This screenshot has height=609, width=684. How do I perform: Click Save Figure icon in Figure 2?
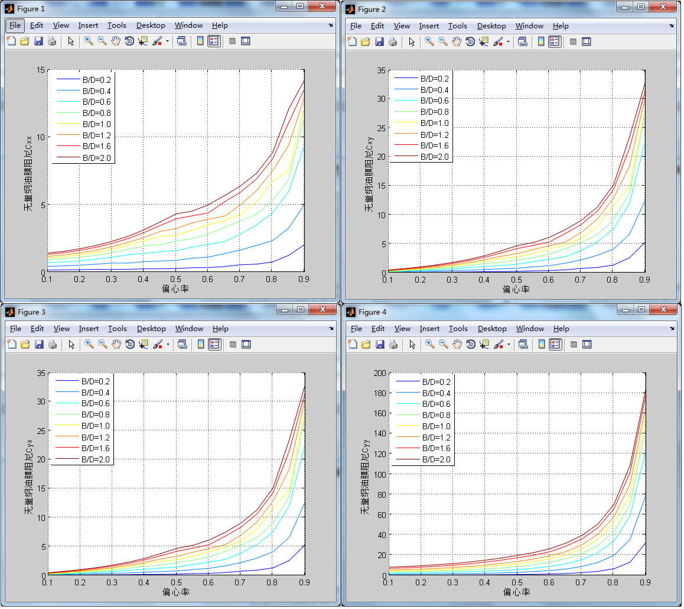click(379, 41)
